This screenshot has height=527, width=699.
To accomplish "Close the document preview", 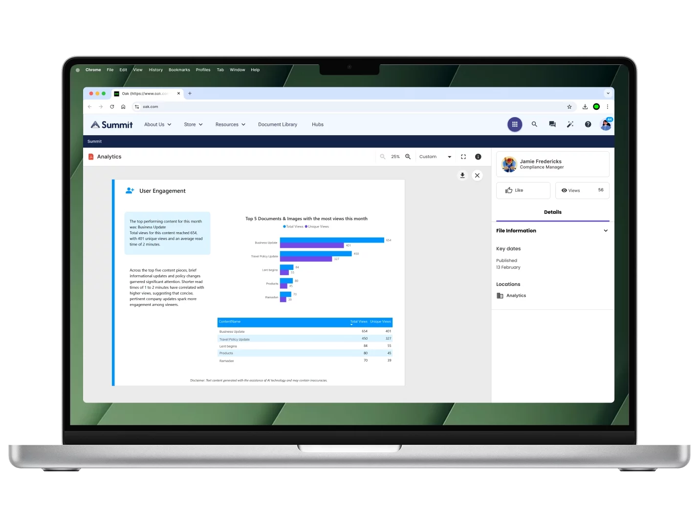I will [x=477, y=175].
